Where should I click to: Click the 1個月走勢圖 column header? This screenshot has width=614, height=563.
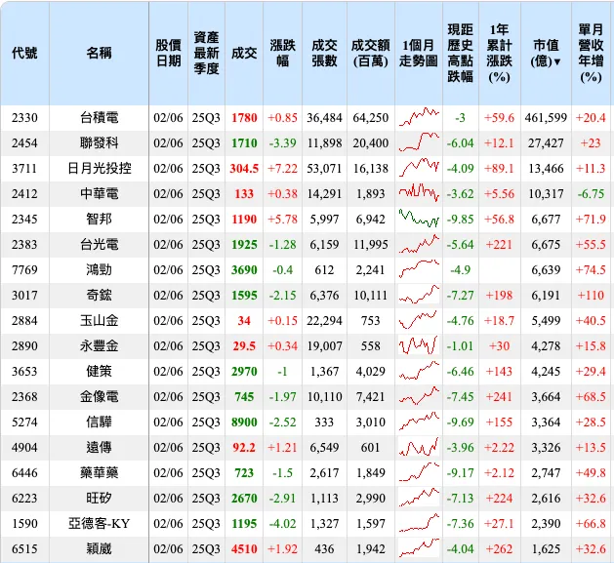pos(418,54)
